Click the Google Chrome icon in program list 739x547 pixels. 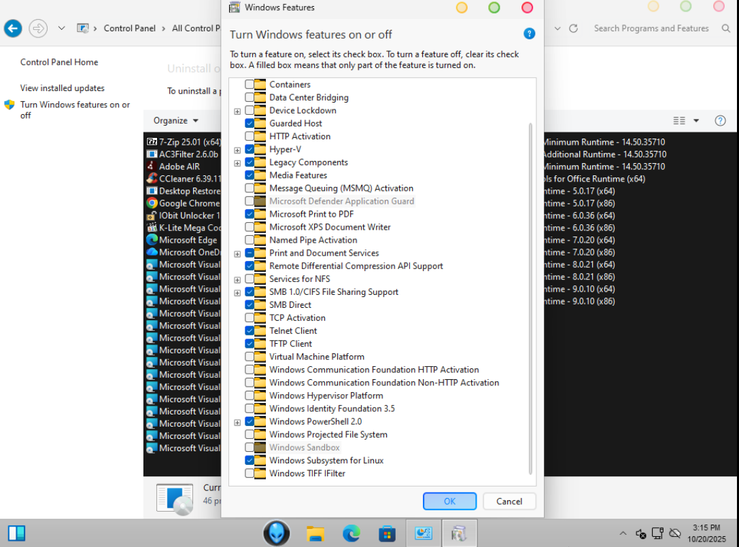pos(152,203)
